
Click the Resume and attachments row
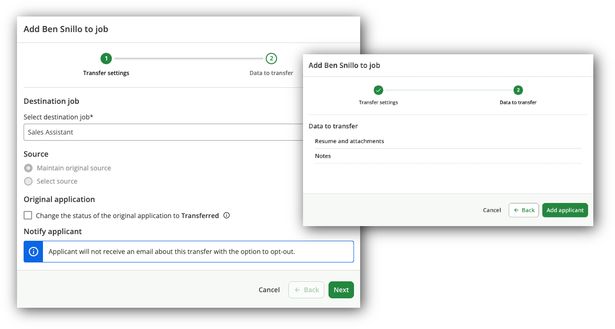point(448,141)
